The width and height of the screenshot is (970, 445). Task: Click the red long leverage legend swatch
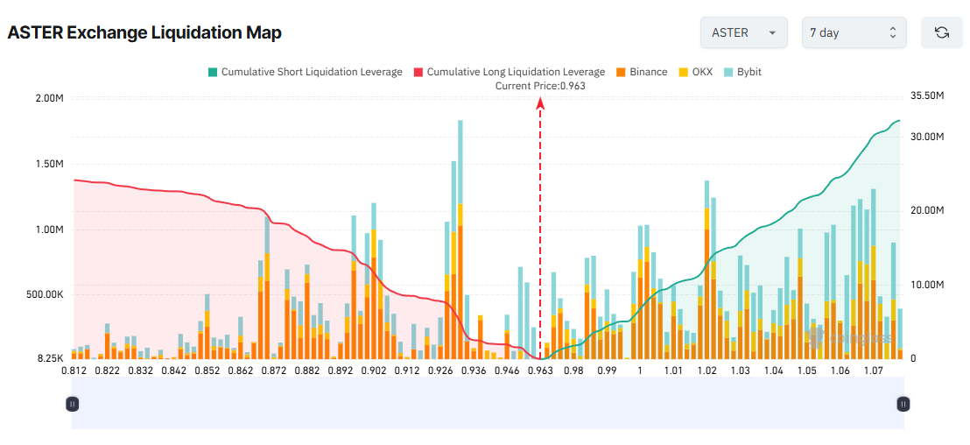418,72
